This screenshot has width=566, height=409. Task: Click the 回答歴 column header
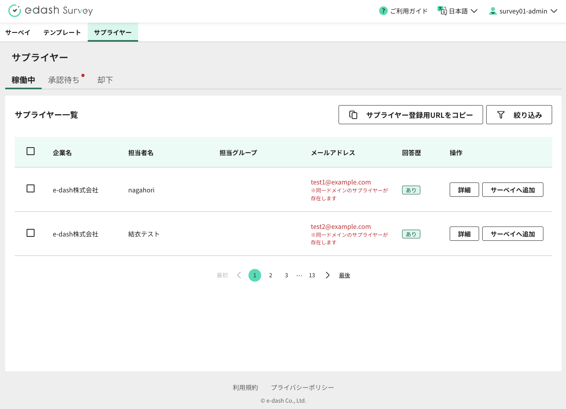tap(412, 153)
